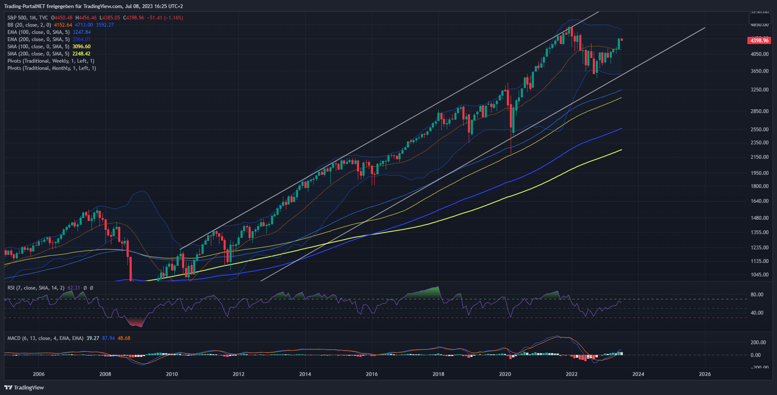Click the 1800.00 price axis label
This screenshot has width=777, height=395.
click(760, 186)
